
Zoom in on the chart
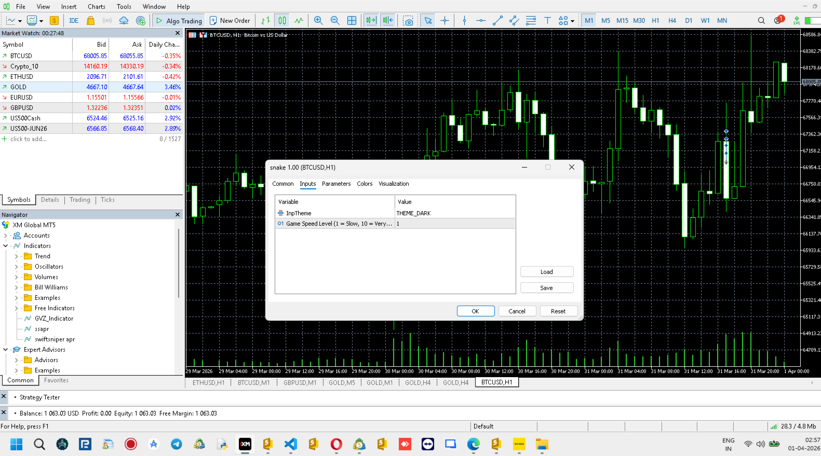pos(318,21)
